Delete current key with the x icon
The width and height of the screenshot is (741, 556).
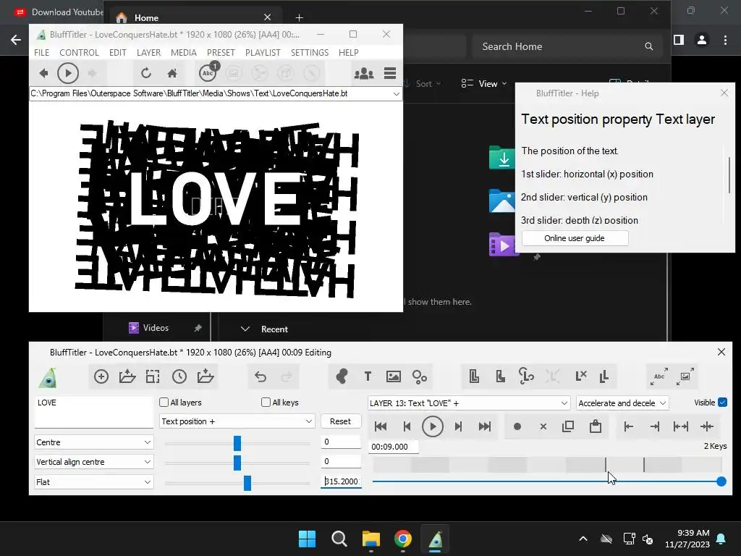(543, 426)
